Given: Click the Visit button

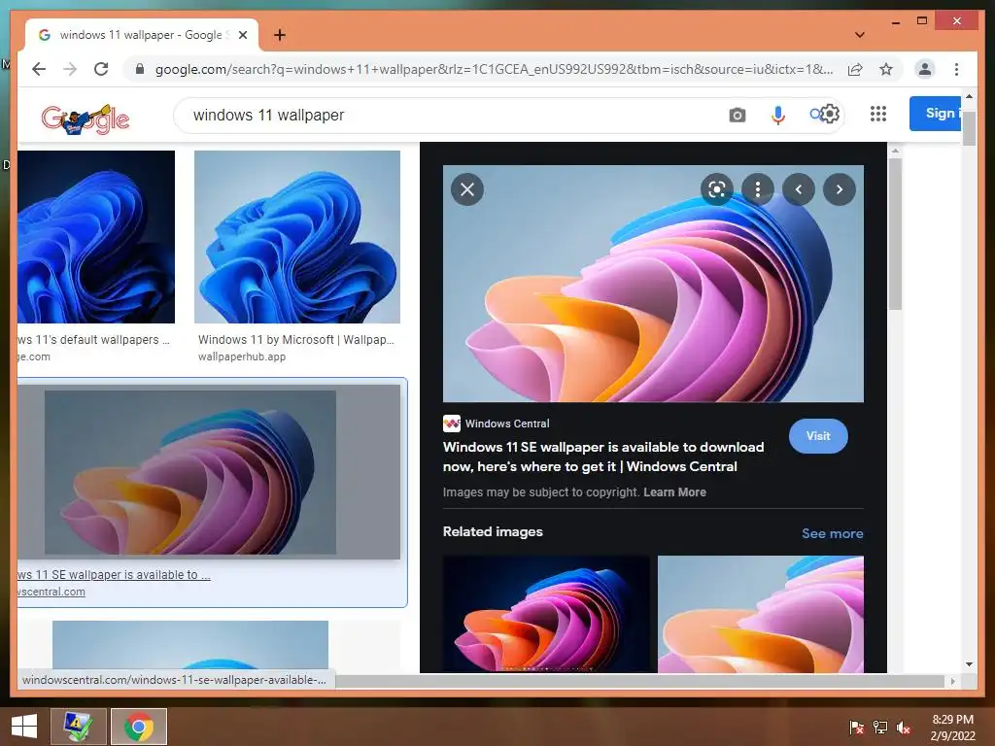Looking at the screenshot, I should (818, 436).
